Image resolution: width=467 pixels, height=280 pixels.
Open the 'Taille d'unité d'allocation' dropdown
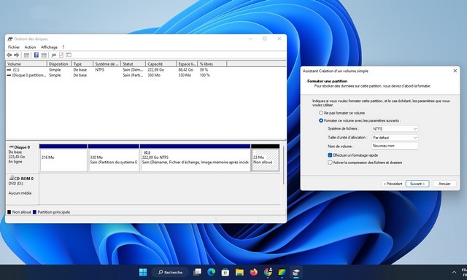[x=395, y=138]
